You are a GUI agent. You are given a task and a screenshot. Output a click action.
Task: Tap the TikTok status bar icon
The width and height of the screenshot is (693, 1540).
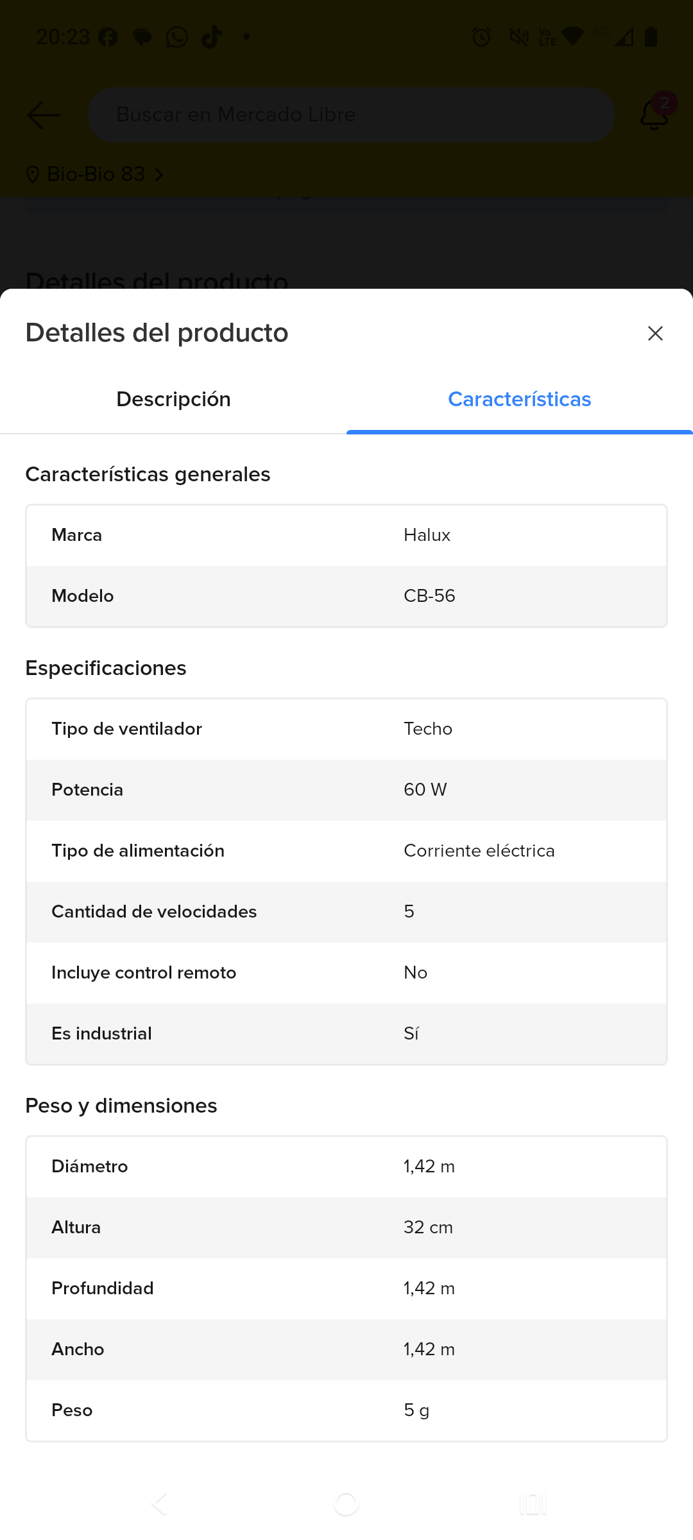[212, 37]
